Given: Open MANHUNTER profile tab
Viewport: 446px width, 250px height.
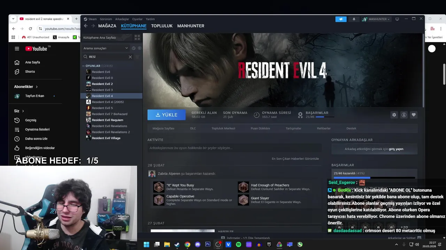Looking at the screenshot, I should 191,26.
